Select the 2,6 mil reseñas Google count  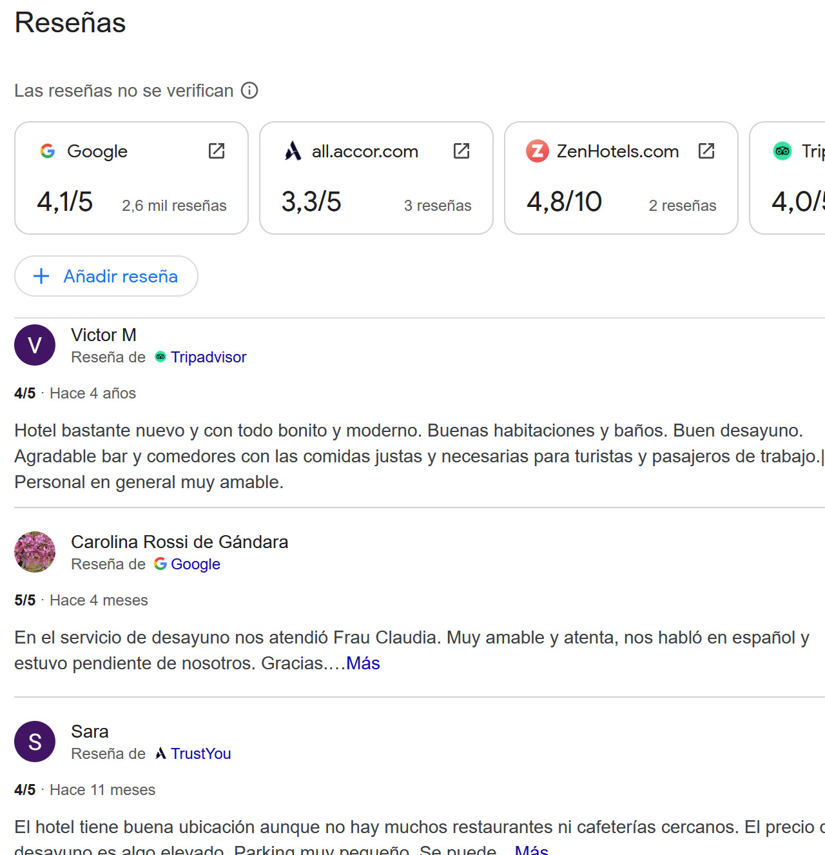pyautogui.click(x=174, y=206)
